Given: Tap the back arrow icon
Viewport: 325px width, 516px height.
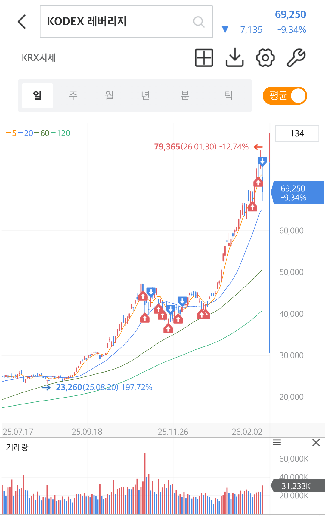Looking at the screenshot, I should pyautogui.click(x=22, y=22).
